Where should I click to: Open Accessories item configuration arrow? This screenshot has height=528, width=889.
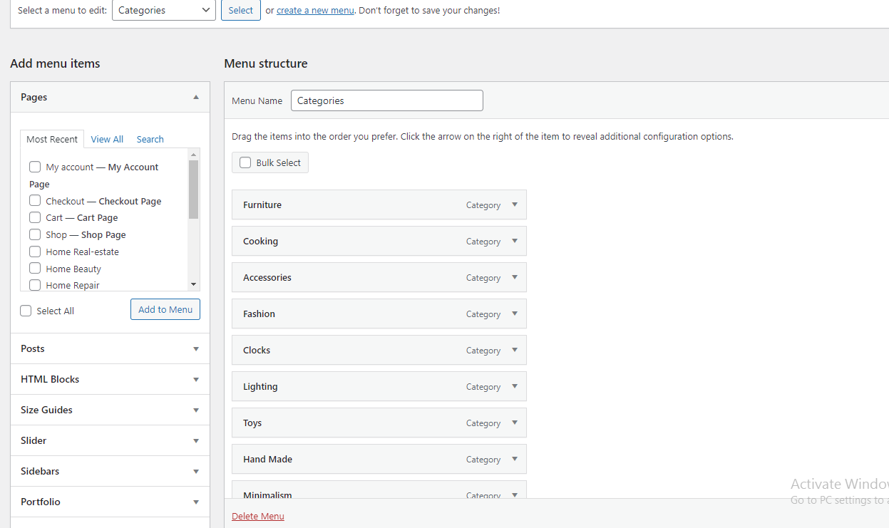(x=515, y=277)
